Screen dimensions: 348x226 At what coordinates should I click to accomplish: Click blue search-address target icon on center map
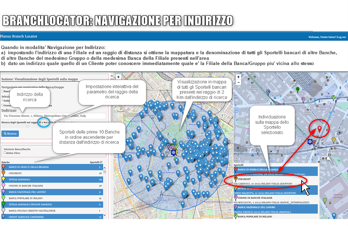click(174, 153)
